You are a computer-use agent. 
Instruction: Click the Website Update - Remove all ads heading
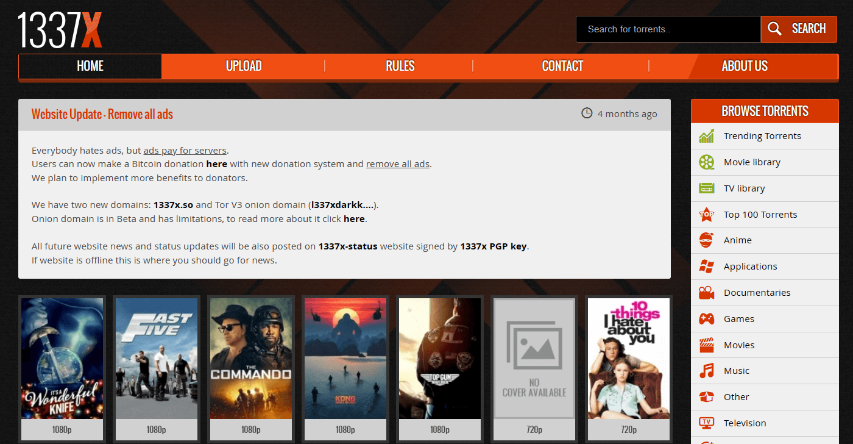pos(102,114)
